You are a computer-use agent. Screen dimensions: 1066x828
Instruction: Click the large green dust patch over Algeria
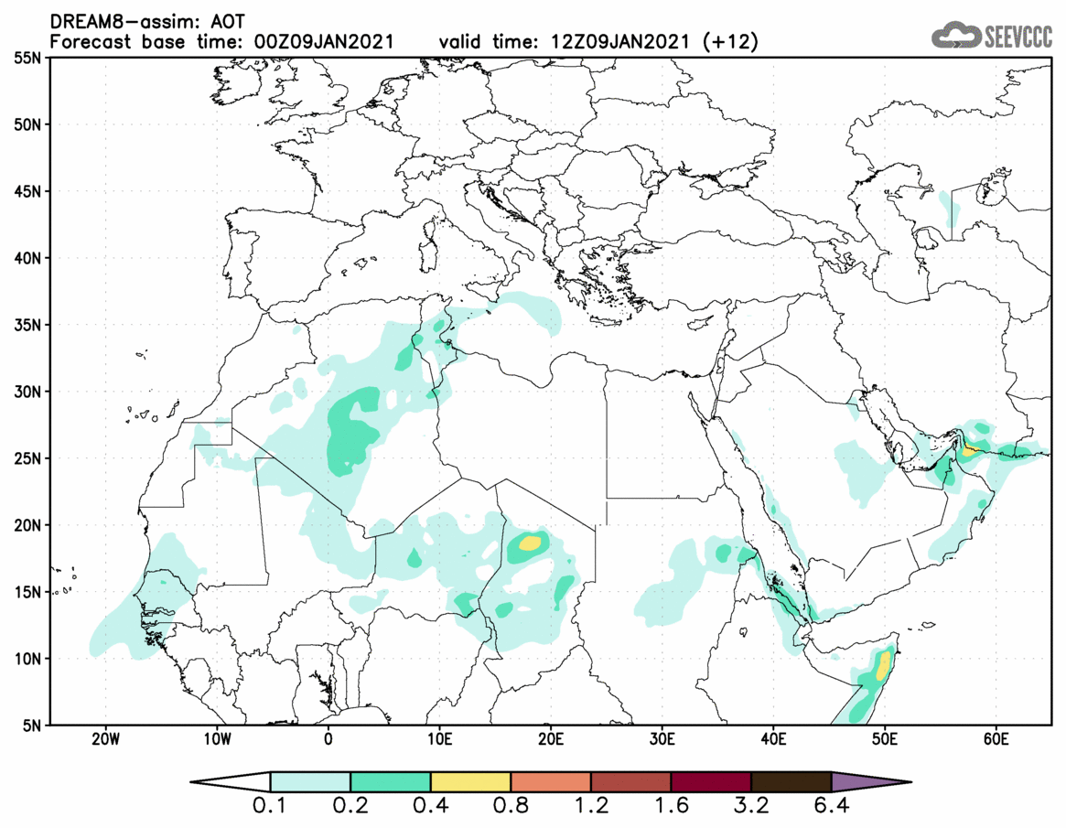pyautogui.click(x=352, y=431)
